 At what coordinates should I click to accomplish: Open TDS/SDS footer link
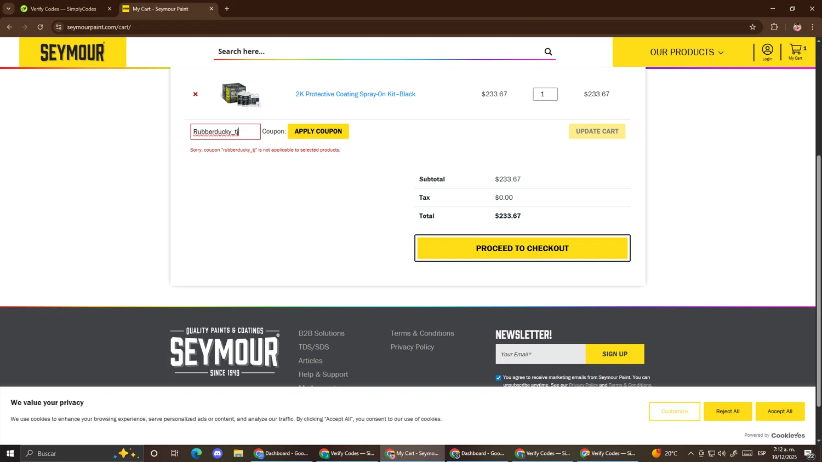313,347
